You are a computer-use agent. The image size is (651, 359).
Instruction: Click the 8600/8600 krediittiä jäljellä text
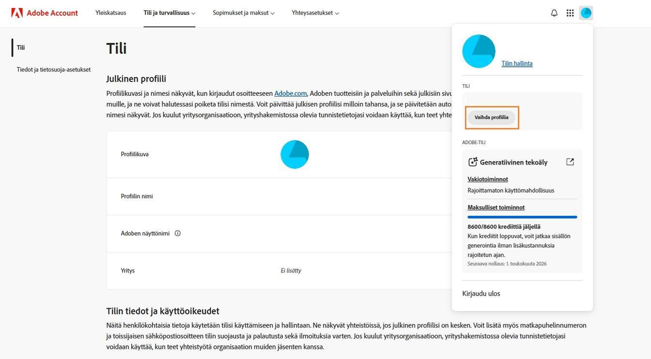(504, 226)
